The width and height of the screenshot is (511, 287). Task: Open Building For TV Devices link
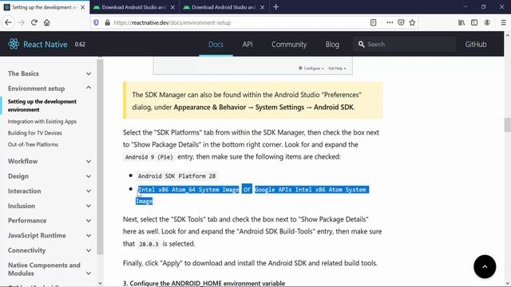click(35, 133)
